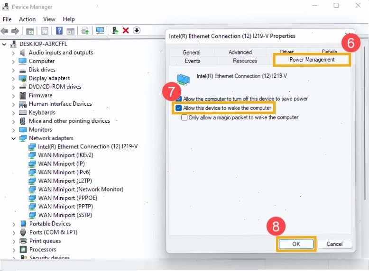Select WAN Miniport (Network Monitor) adapter
Image resolution: width=369 pixels, height=271 pixels.
pos(81,190)
